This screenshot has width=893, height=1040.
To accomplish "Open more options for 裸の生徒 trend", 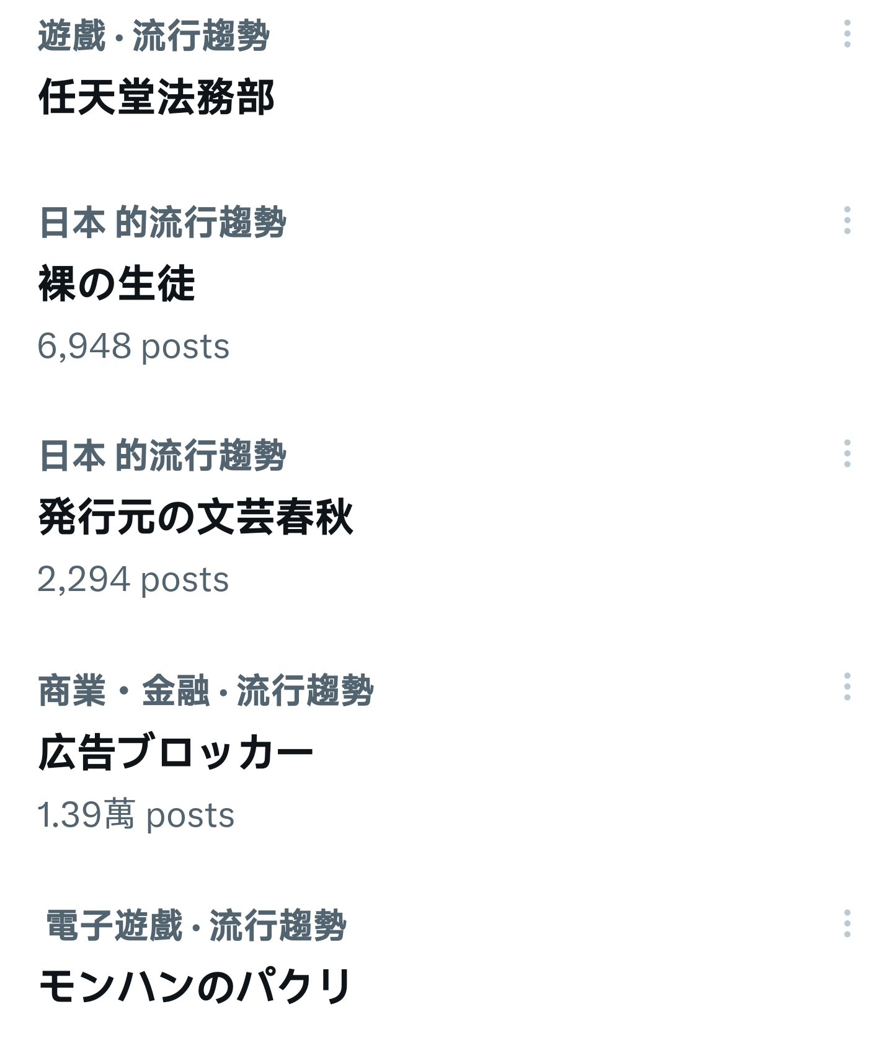I will point(847,220).
